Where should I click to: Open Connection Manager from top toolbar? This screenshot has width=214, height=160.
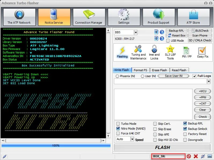tap(89, 17)
